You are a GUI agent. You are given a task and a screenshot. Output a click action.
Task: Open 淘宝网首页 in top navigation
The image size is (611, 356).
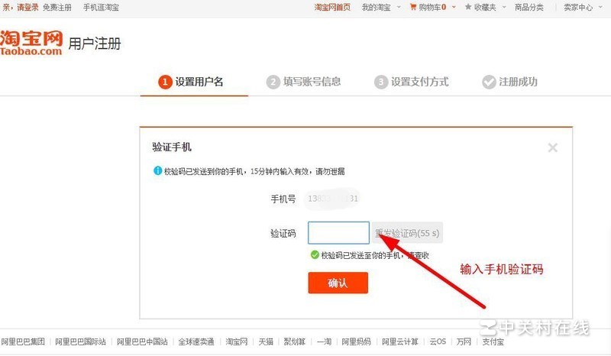click(x=332, y=7)
